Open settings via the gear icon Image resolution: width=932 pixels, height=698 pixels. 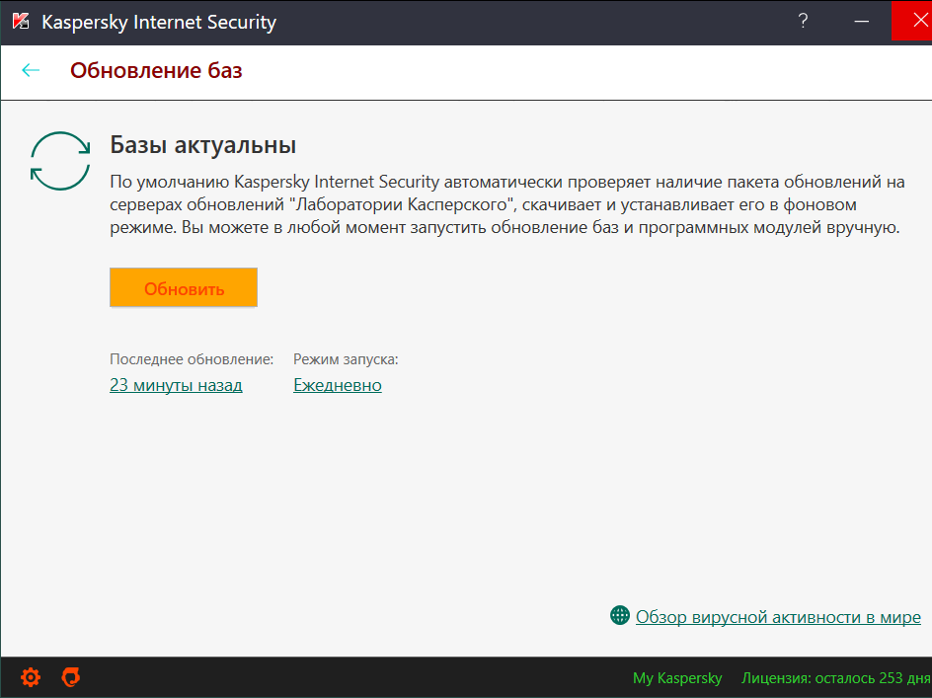(x=31, y=677)
